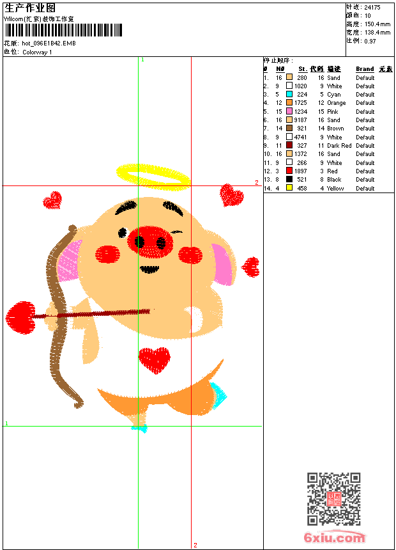Click the scale value 0.97
396x550 pixels.
tap(370, 41)
